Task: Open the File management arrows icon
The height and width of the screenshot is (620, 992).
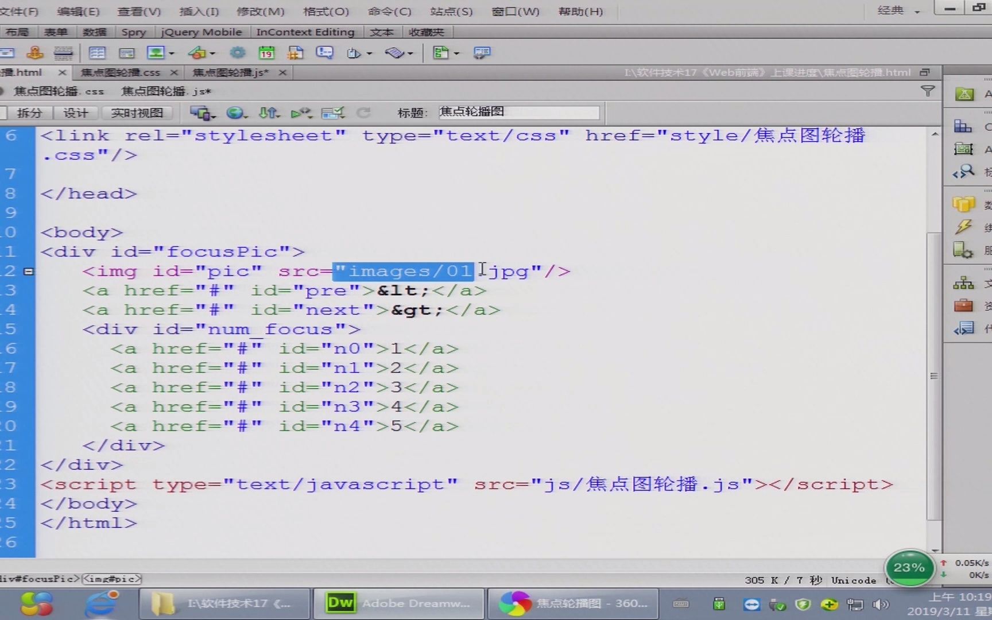Action: (x=268, y=113)
